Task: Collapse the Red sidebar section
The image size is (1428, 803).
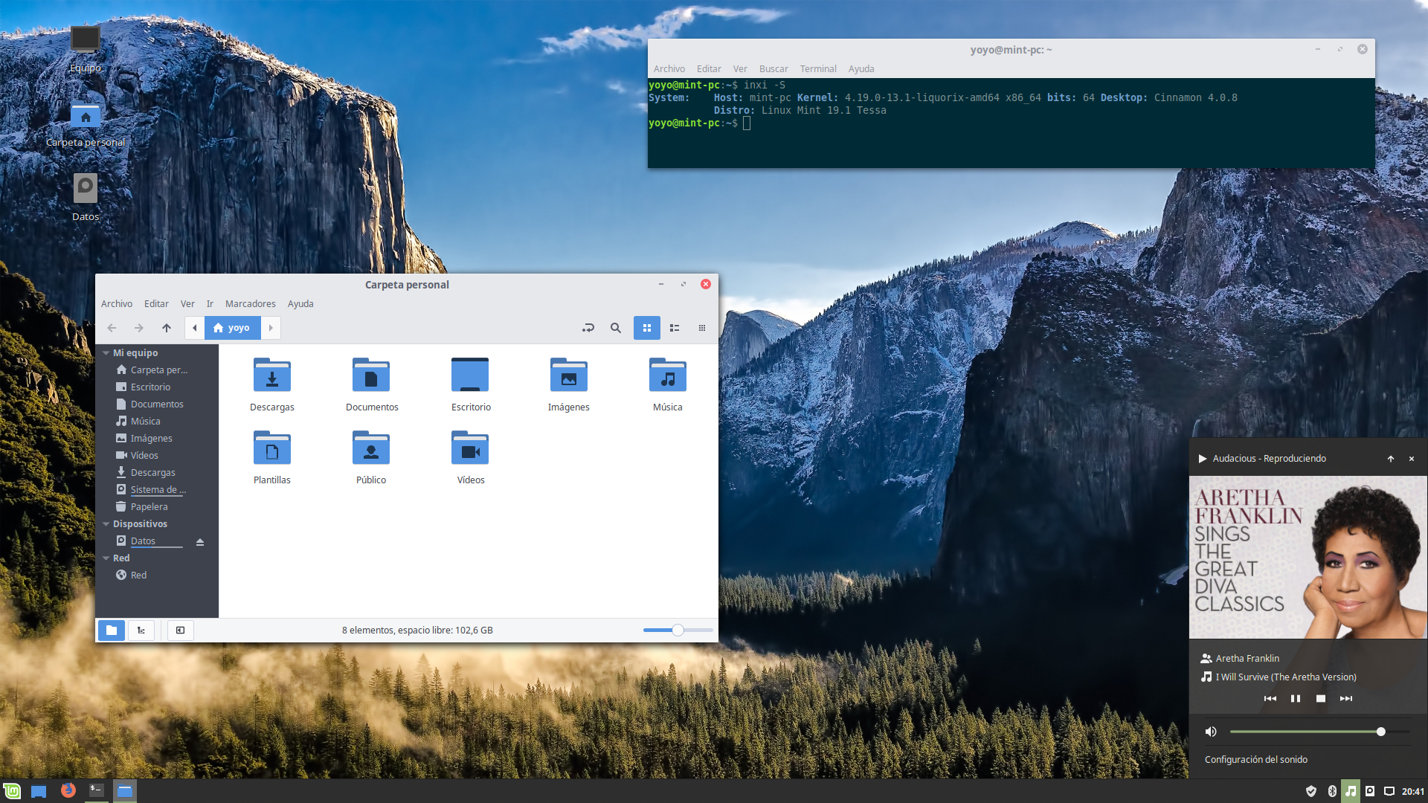Action: tap(106, 558)
